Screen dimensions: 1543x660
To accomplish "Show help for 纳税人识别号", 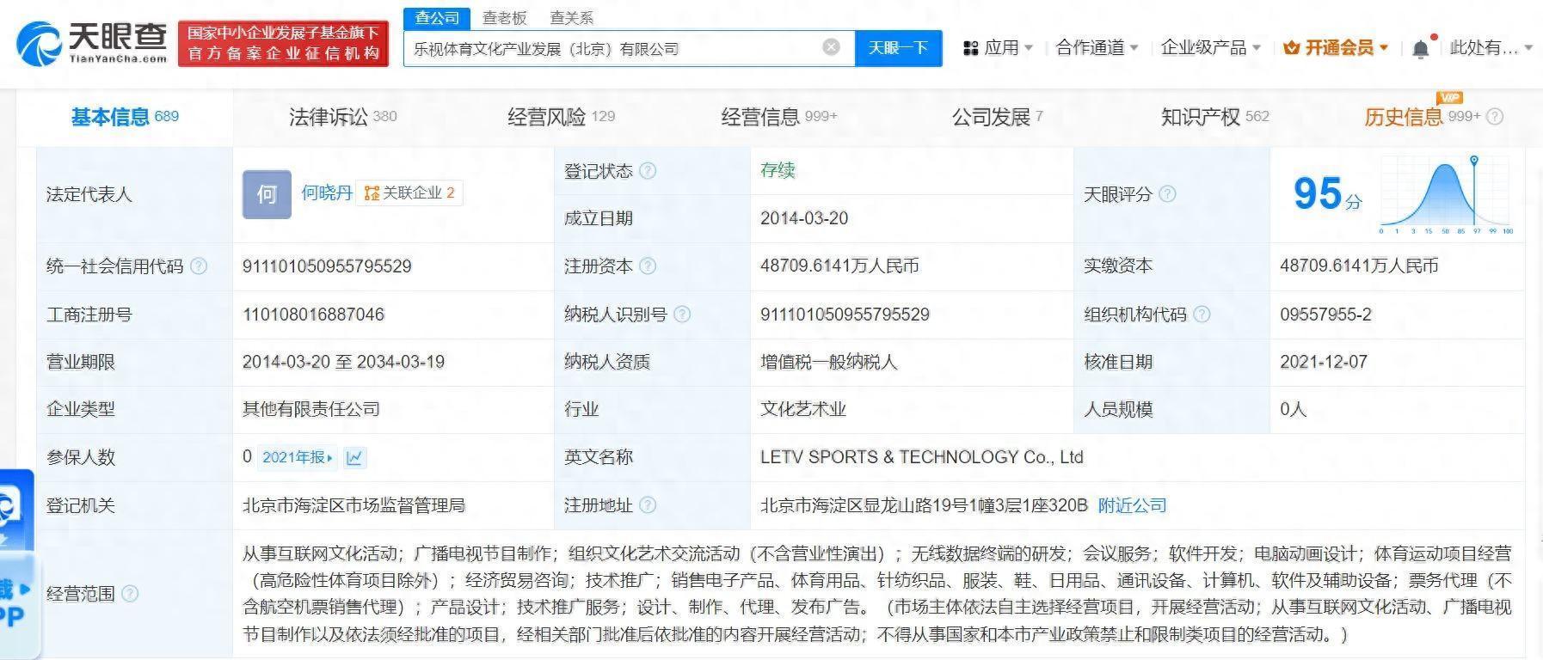I will click(x=682, y=315).
